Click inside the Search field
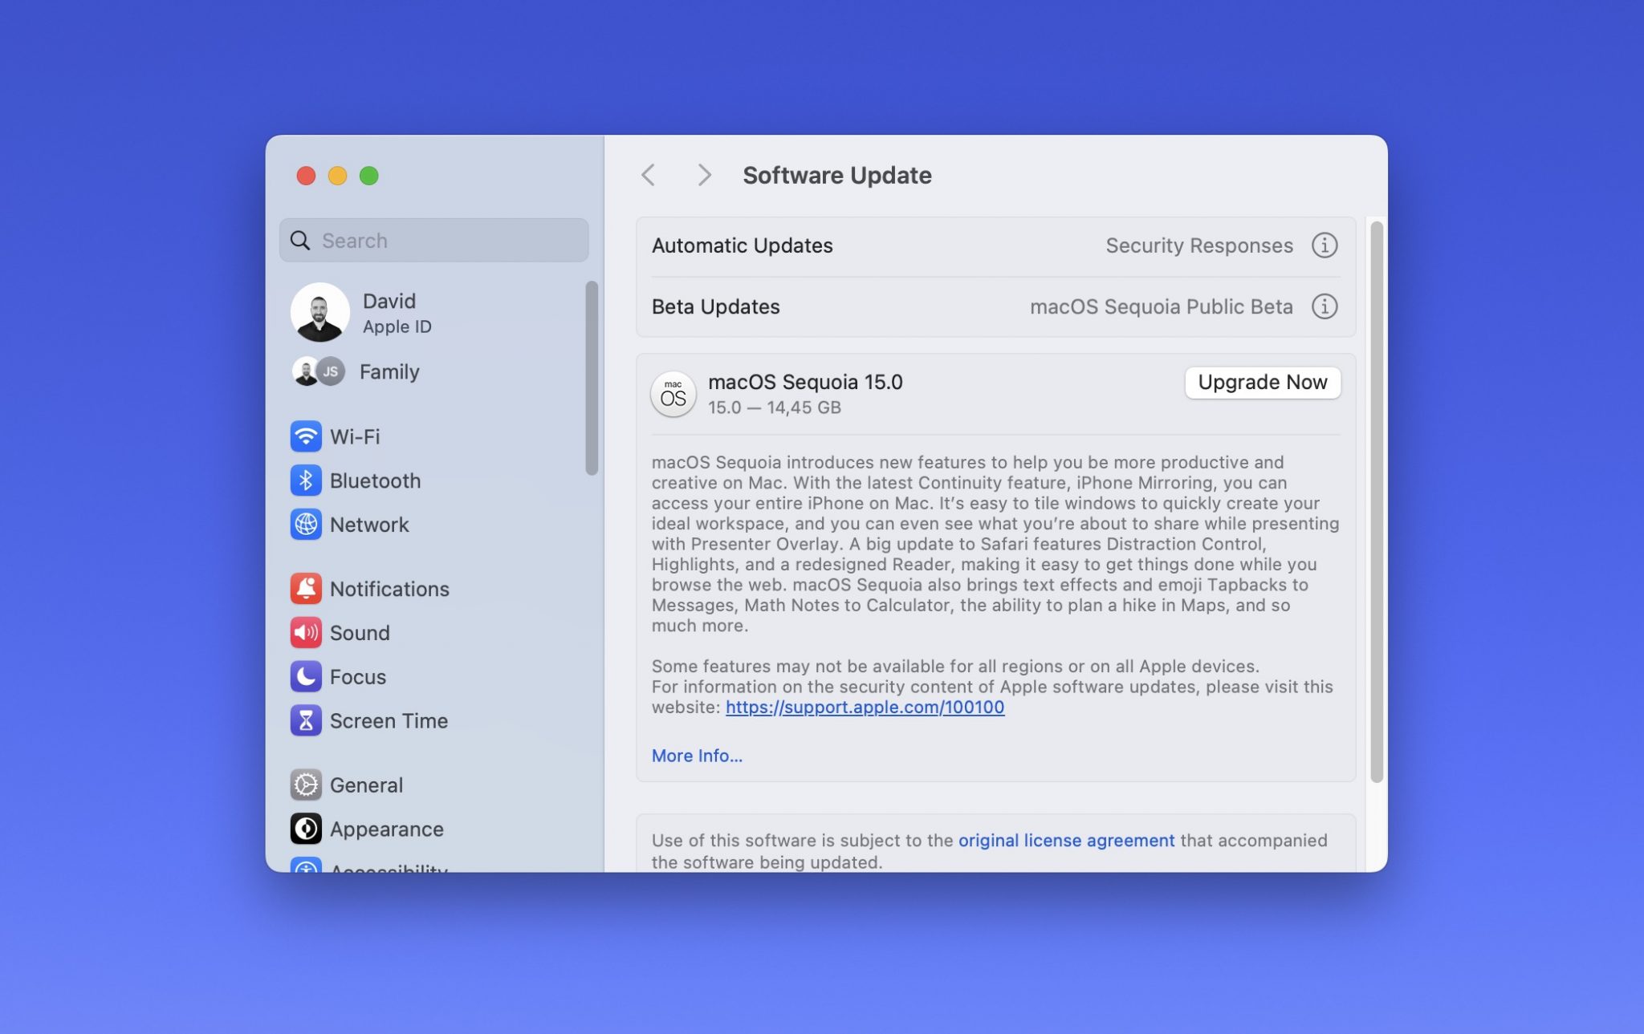 pos(433,240)
